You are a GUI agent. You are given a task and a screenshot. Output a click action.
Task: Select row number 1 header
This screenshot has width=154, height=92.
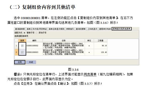pos(16,46)
